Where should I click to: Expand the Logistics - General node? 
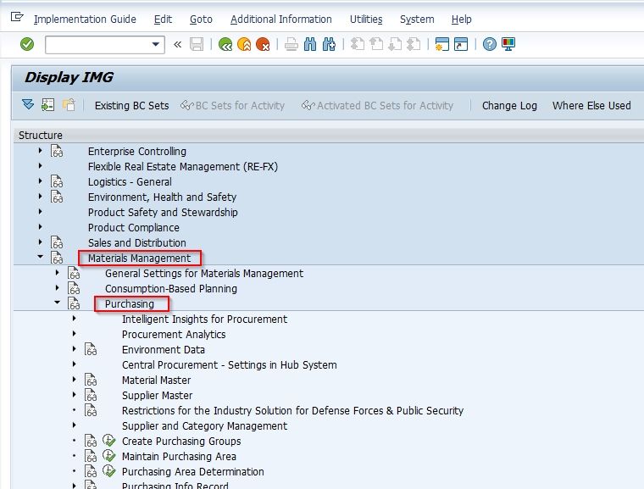(x=41, y=181)
